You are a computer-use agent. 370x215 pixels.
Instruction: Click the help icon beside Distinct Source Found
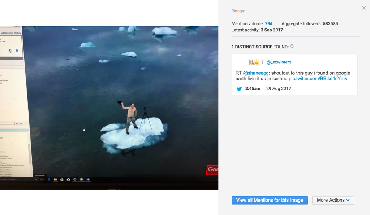click(x=292, y=47)
